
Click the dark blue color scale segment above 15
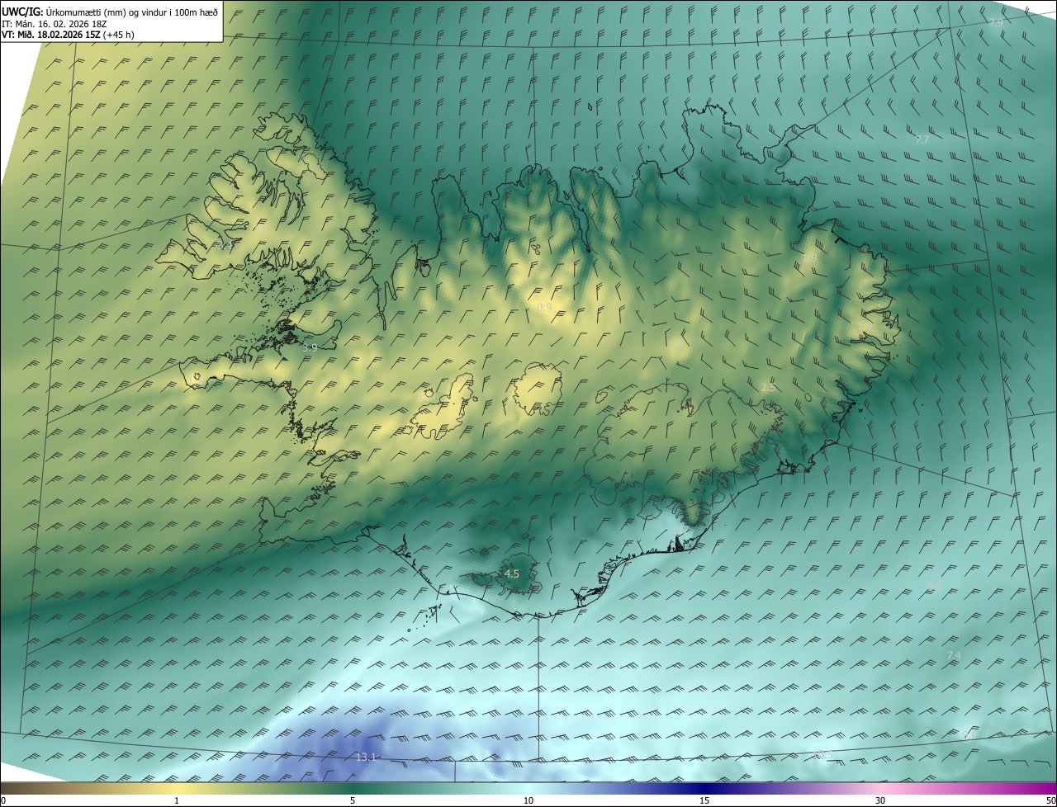tap(704, 788)
